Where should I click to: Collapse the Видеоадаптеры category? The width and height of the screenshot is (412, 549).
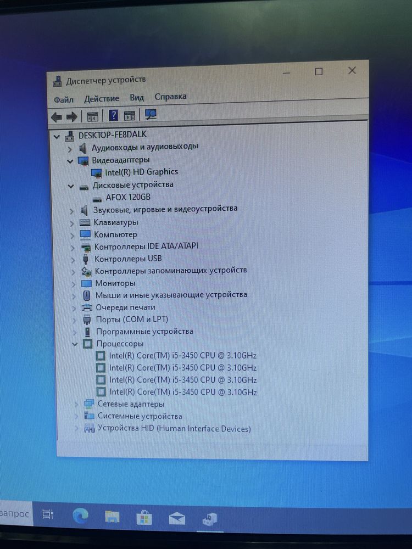point(70,161)
